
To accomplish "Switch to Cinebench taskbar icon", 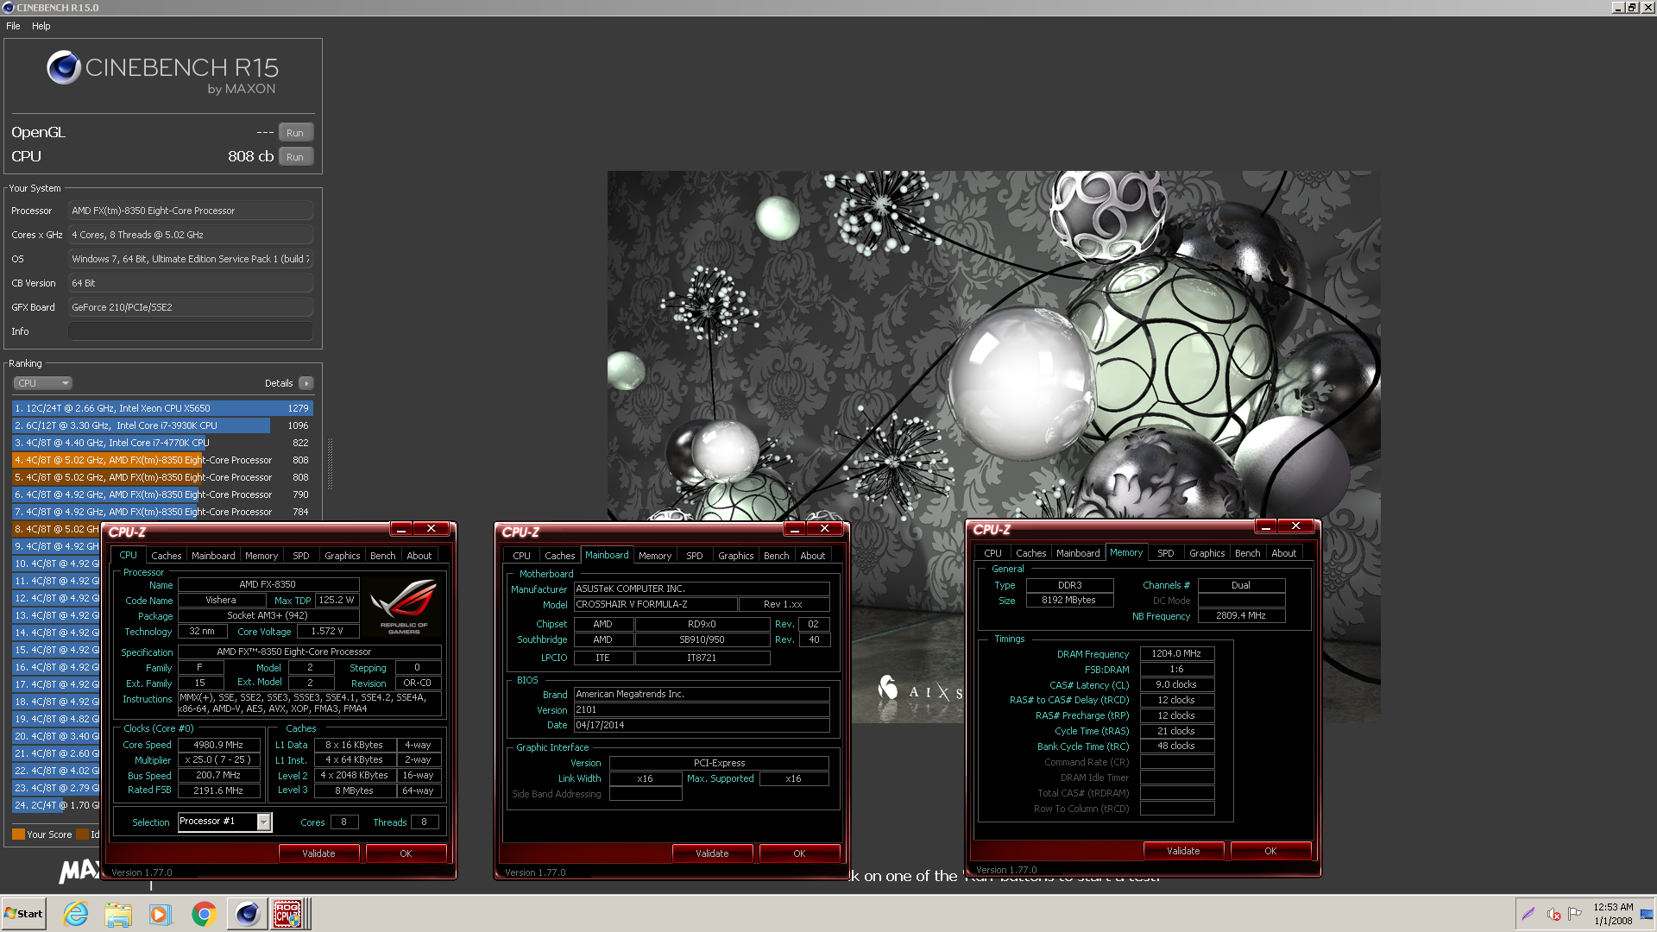I will click(x=247, y=914).
